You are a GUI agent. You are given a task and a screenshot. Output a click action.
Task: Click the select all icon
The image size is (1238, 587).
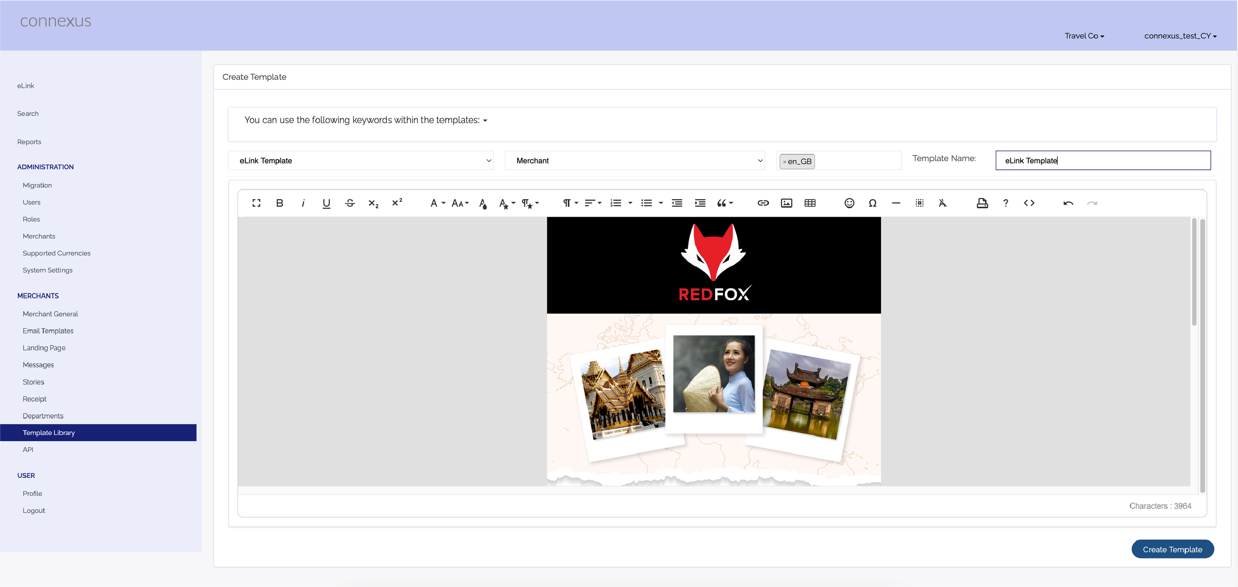(x=919, y=203)
